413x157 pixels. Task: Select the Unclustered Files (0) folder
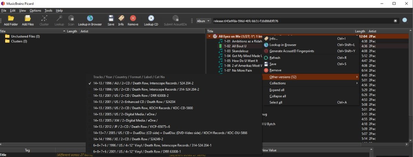tap(25, 36)
